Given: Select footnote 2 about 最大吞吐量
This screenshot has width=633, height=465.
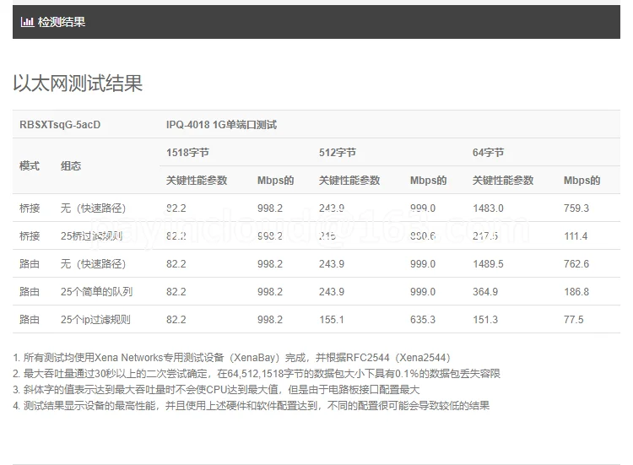Looking at the screenshot, I should coord(257,374).
